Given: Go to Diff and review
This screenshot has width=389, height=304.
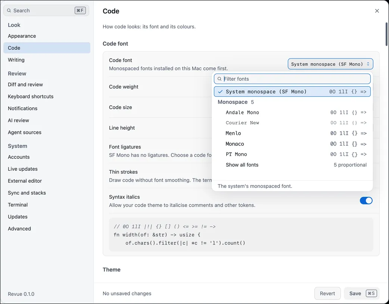Looking at the screenshot, I should 47,84.
